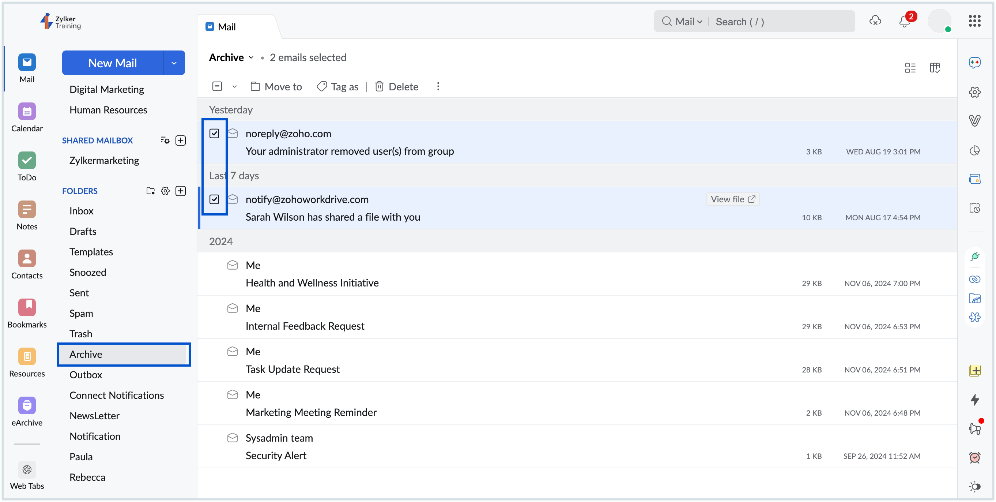This screenshot has height=502, width=996.
Task: Open the AI assistant chat icon
Action: (974, 62)
